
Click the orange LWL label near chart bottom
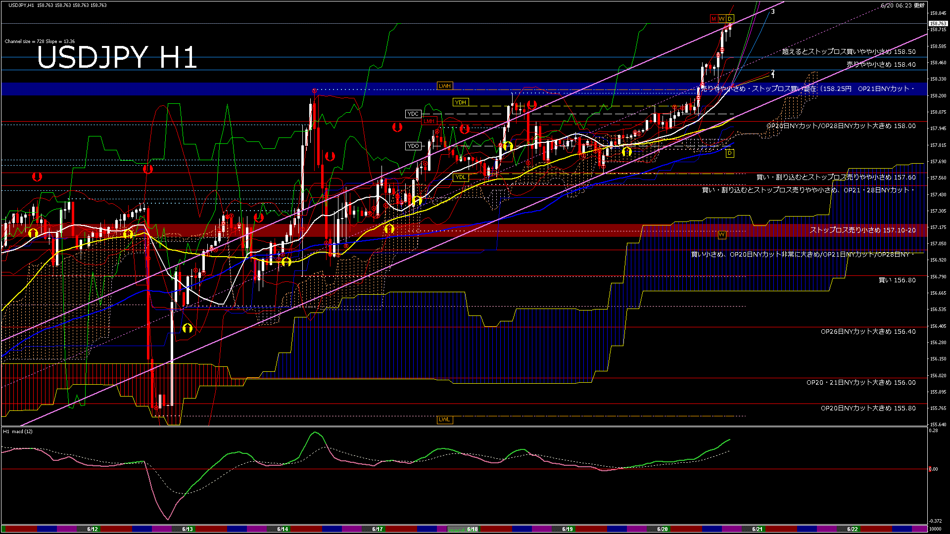coord(444,420)
